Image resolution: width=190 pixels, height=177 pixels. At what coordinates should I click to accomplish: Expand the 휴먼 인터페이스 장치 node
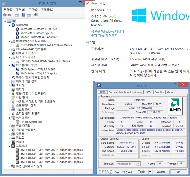pos(9,166)
